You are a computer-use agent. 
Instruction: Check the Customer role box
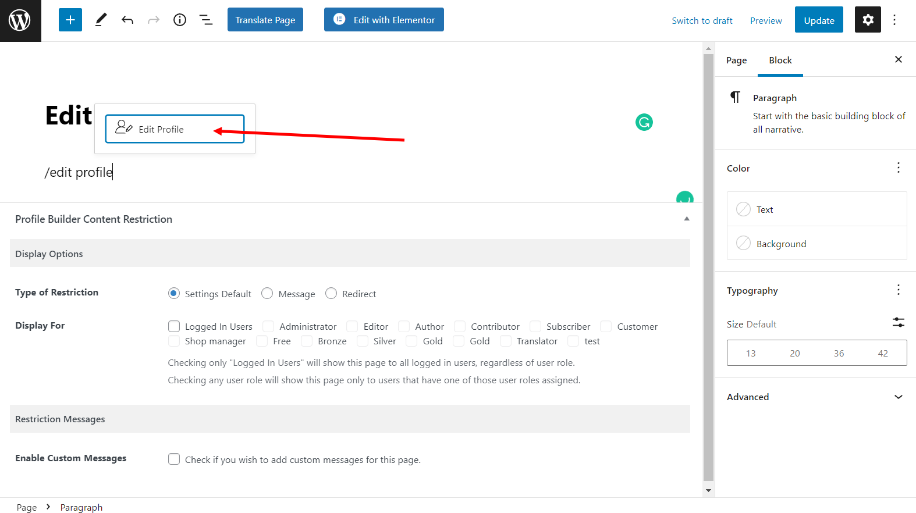tap(606, 326)
